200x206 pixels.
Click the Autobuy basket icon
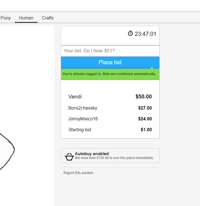point(69,157)
